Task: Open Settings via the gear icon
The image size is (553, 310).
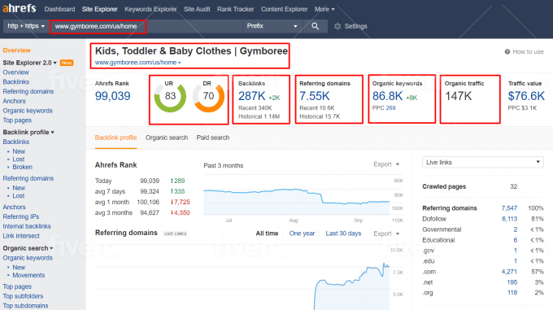Action: click(337, 26)
